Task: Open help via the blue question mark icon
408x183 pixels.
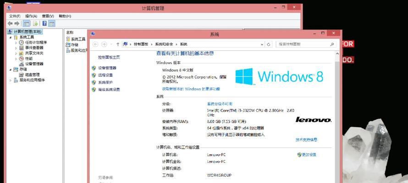Action: click(44, 23)
